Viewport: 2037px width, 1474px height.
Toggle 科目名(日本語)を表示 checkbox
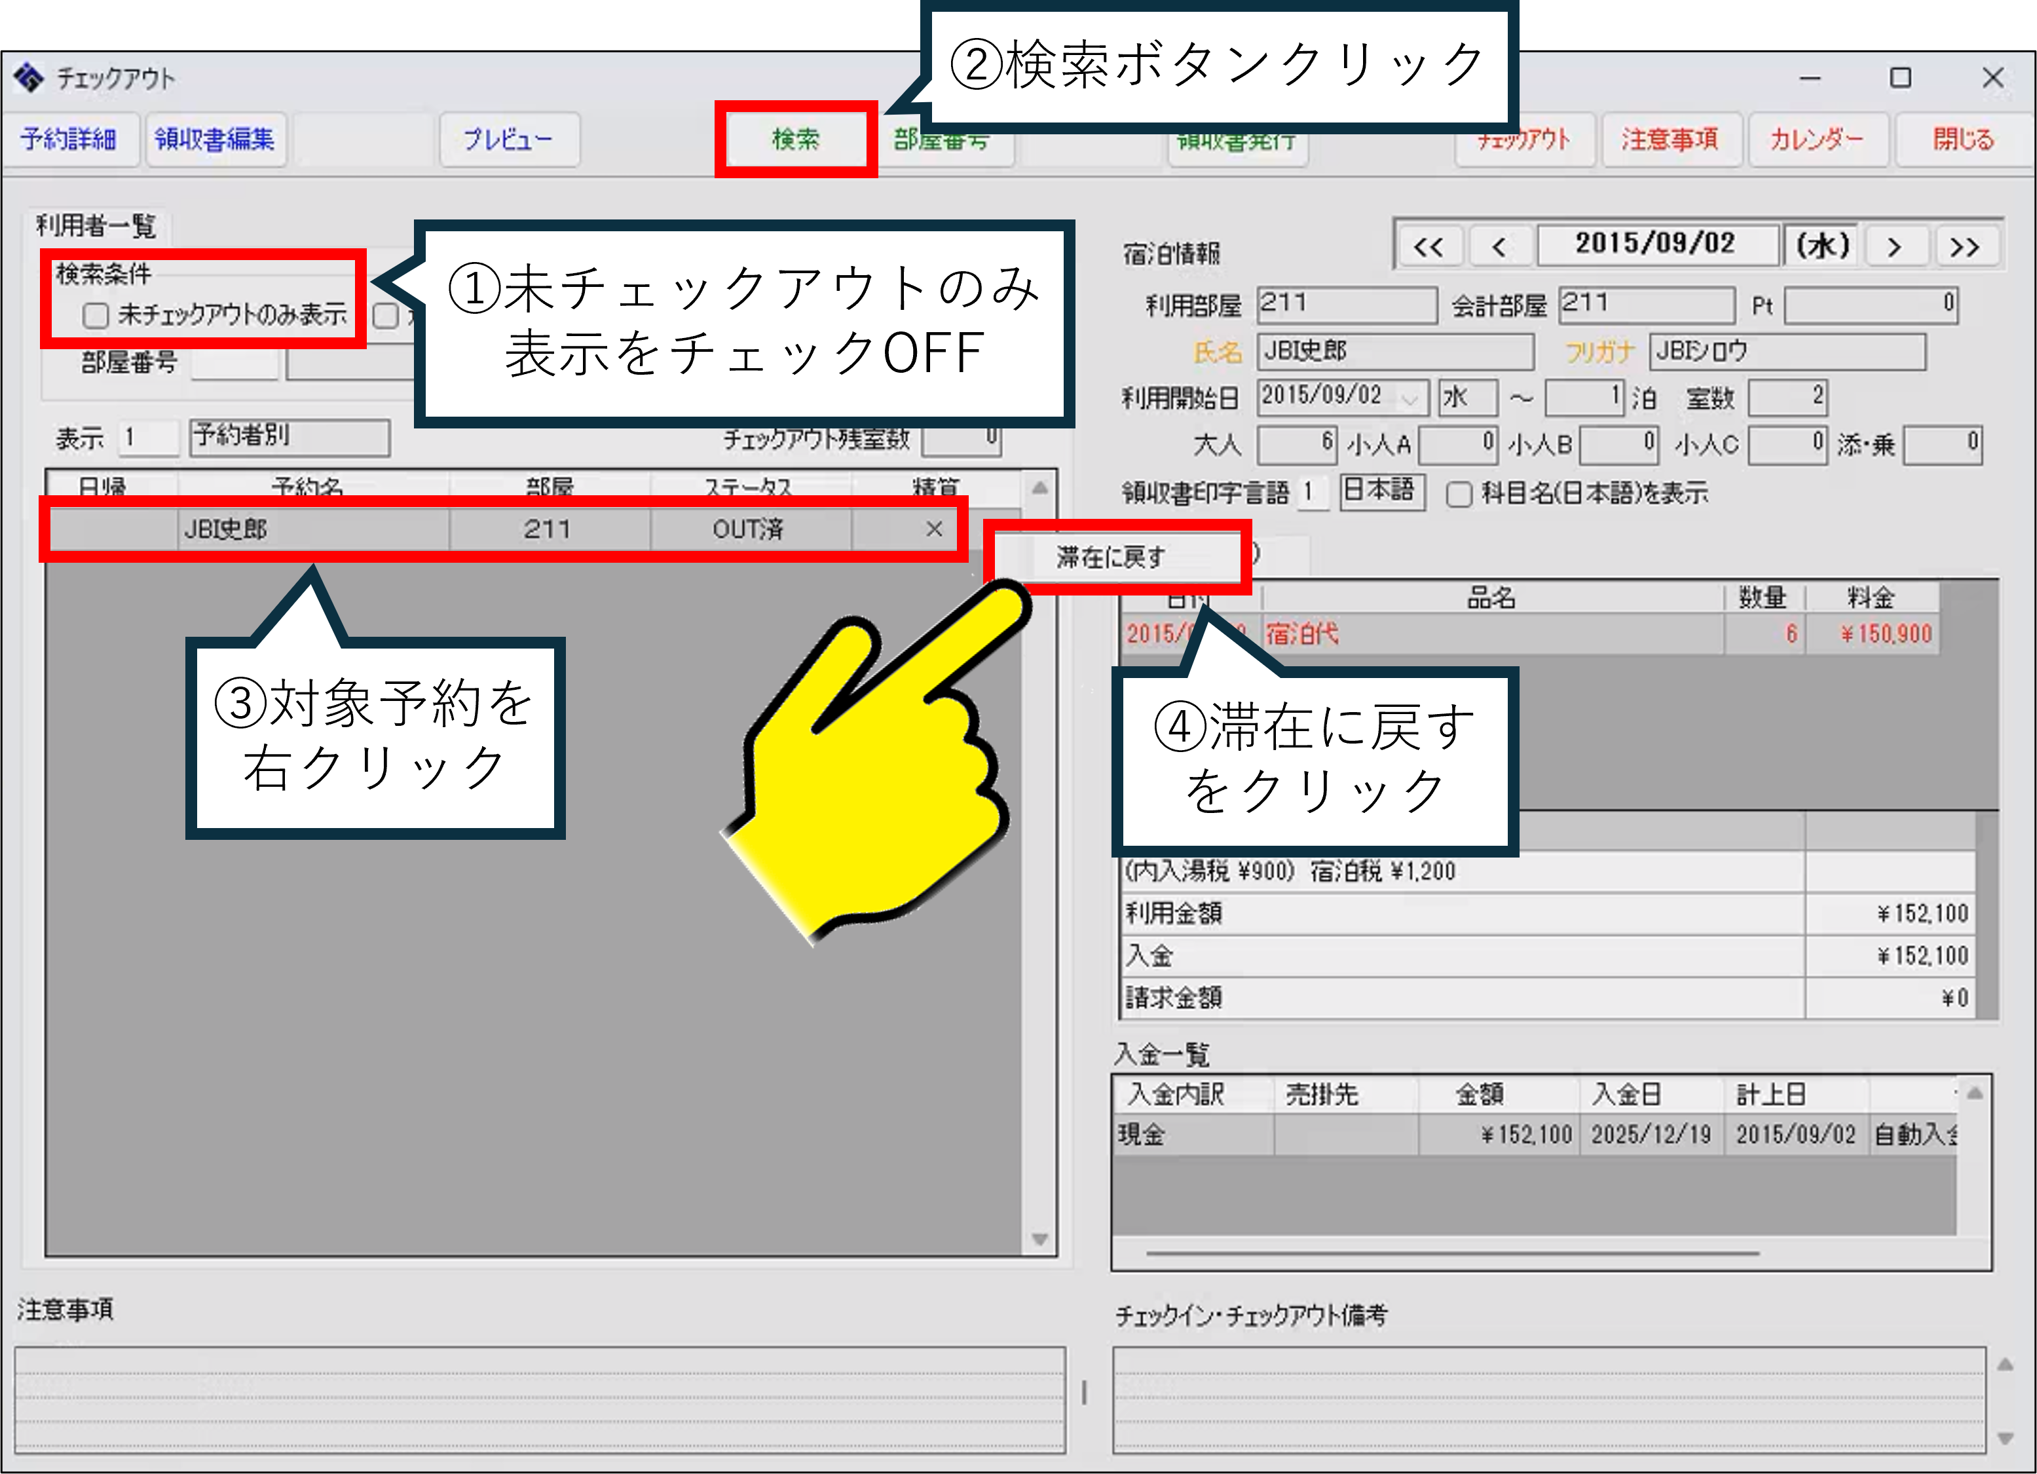coord(1459,494)
